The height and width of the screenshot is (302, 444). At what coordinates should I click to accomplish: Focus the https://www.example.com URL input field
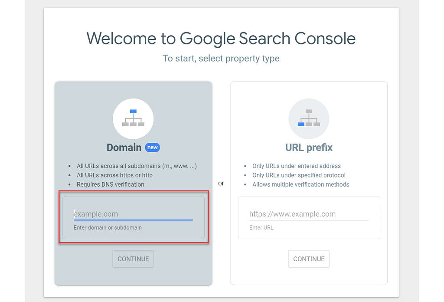309,214
